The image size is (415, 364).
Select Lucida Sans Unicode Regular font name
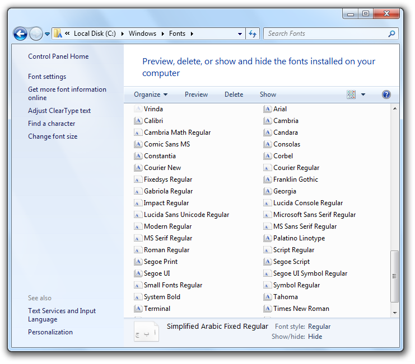pyautogui.click(x=186, y=215)
